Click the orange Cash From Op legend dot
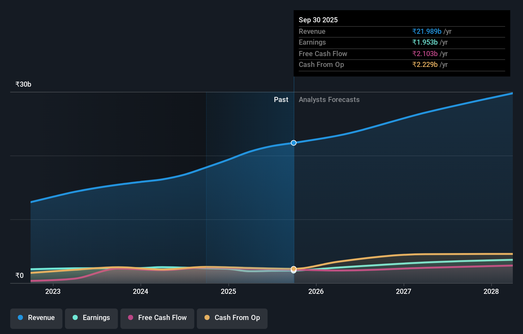523x334 pixels. [x=207, y=318]
